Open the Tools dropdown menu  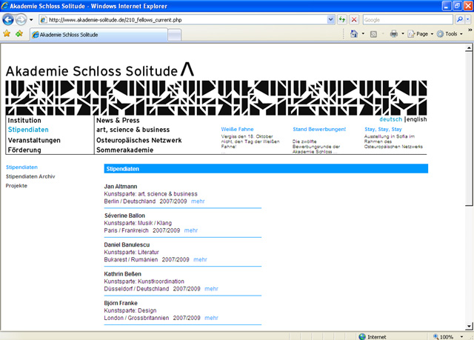pyautogui.click(x=450, y=34)
